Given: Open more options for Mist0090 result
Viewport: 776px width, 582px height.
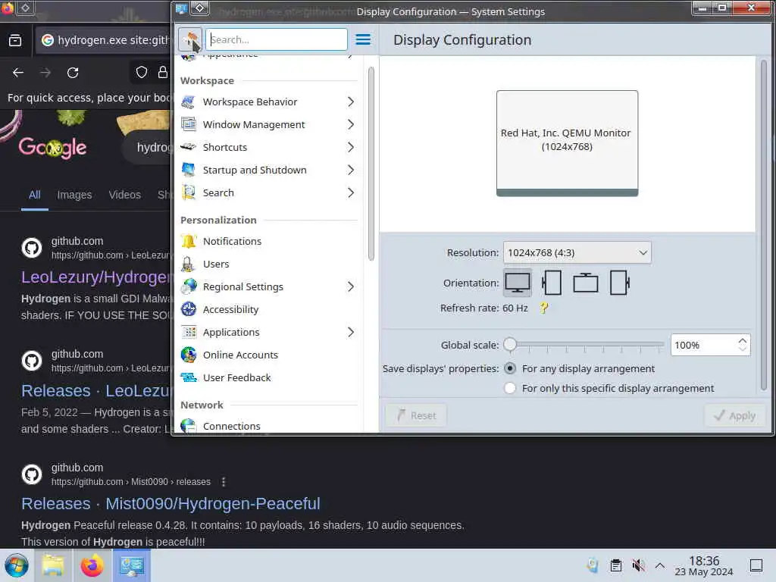Looking at the screenshot, I should tap(224, 482).
